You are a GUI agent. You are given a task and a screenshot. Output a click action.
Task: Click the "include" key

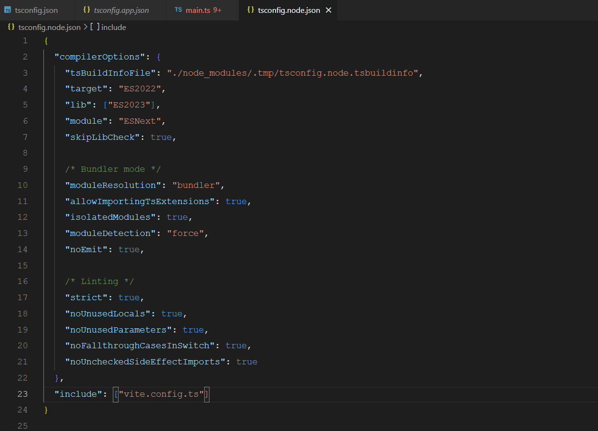(x=78, y=394)
